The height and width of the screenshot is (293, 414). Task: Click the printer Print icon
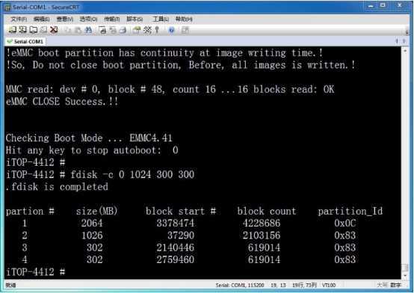coord(123,30)
